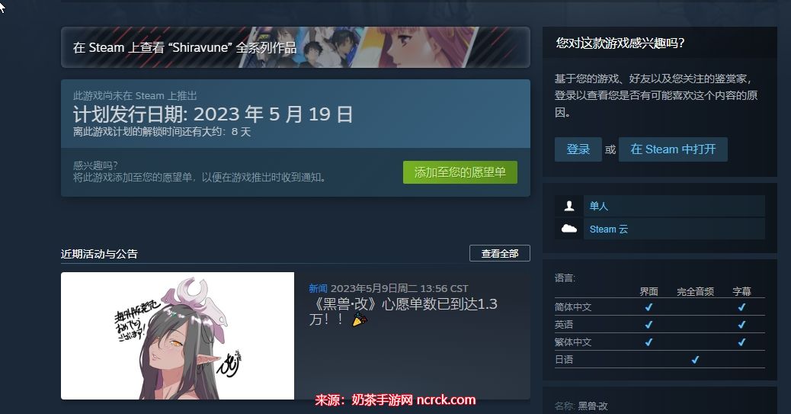Click the 登录 login button
The width and height of the screenshot is (791, 414).
(x=578, y=149)
